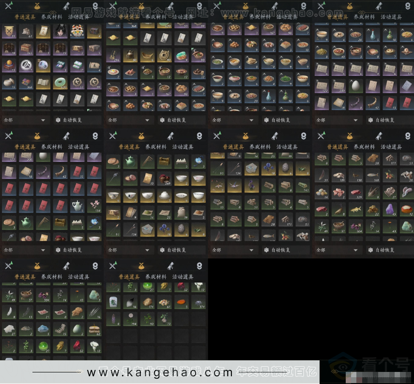Select green gourd item in top-row third panel
Viewport: 414px width, 384px height.
[x=286, y=96]
